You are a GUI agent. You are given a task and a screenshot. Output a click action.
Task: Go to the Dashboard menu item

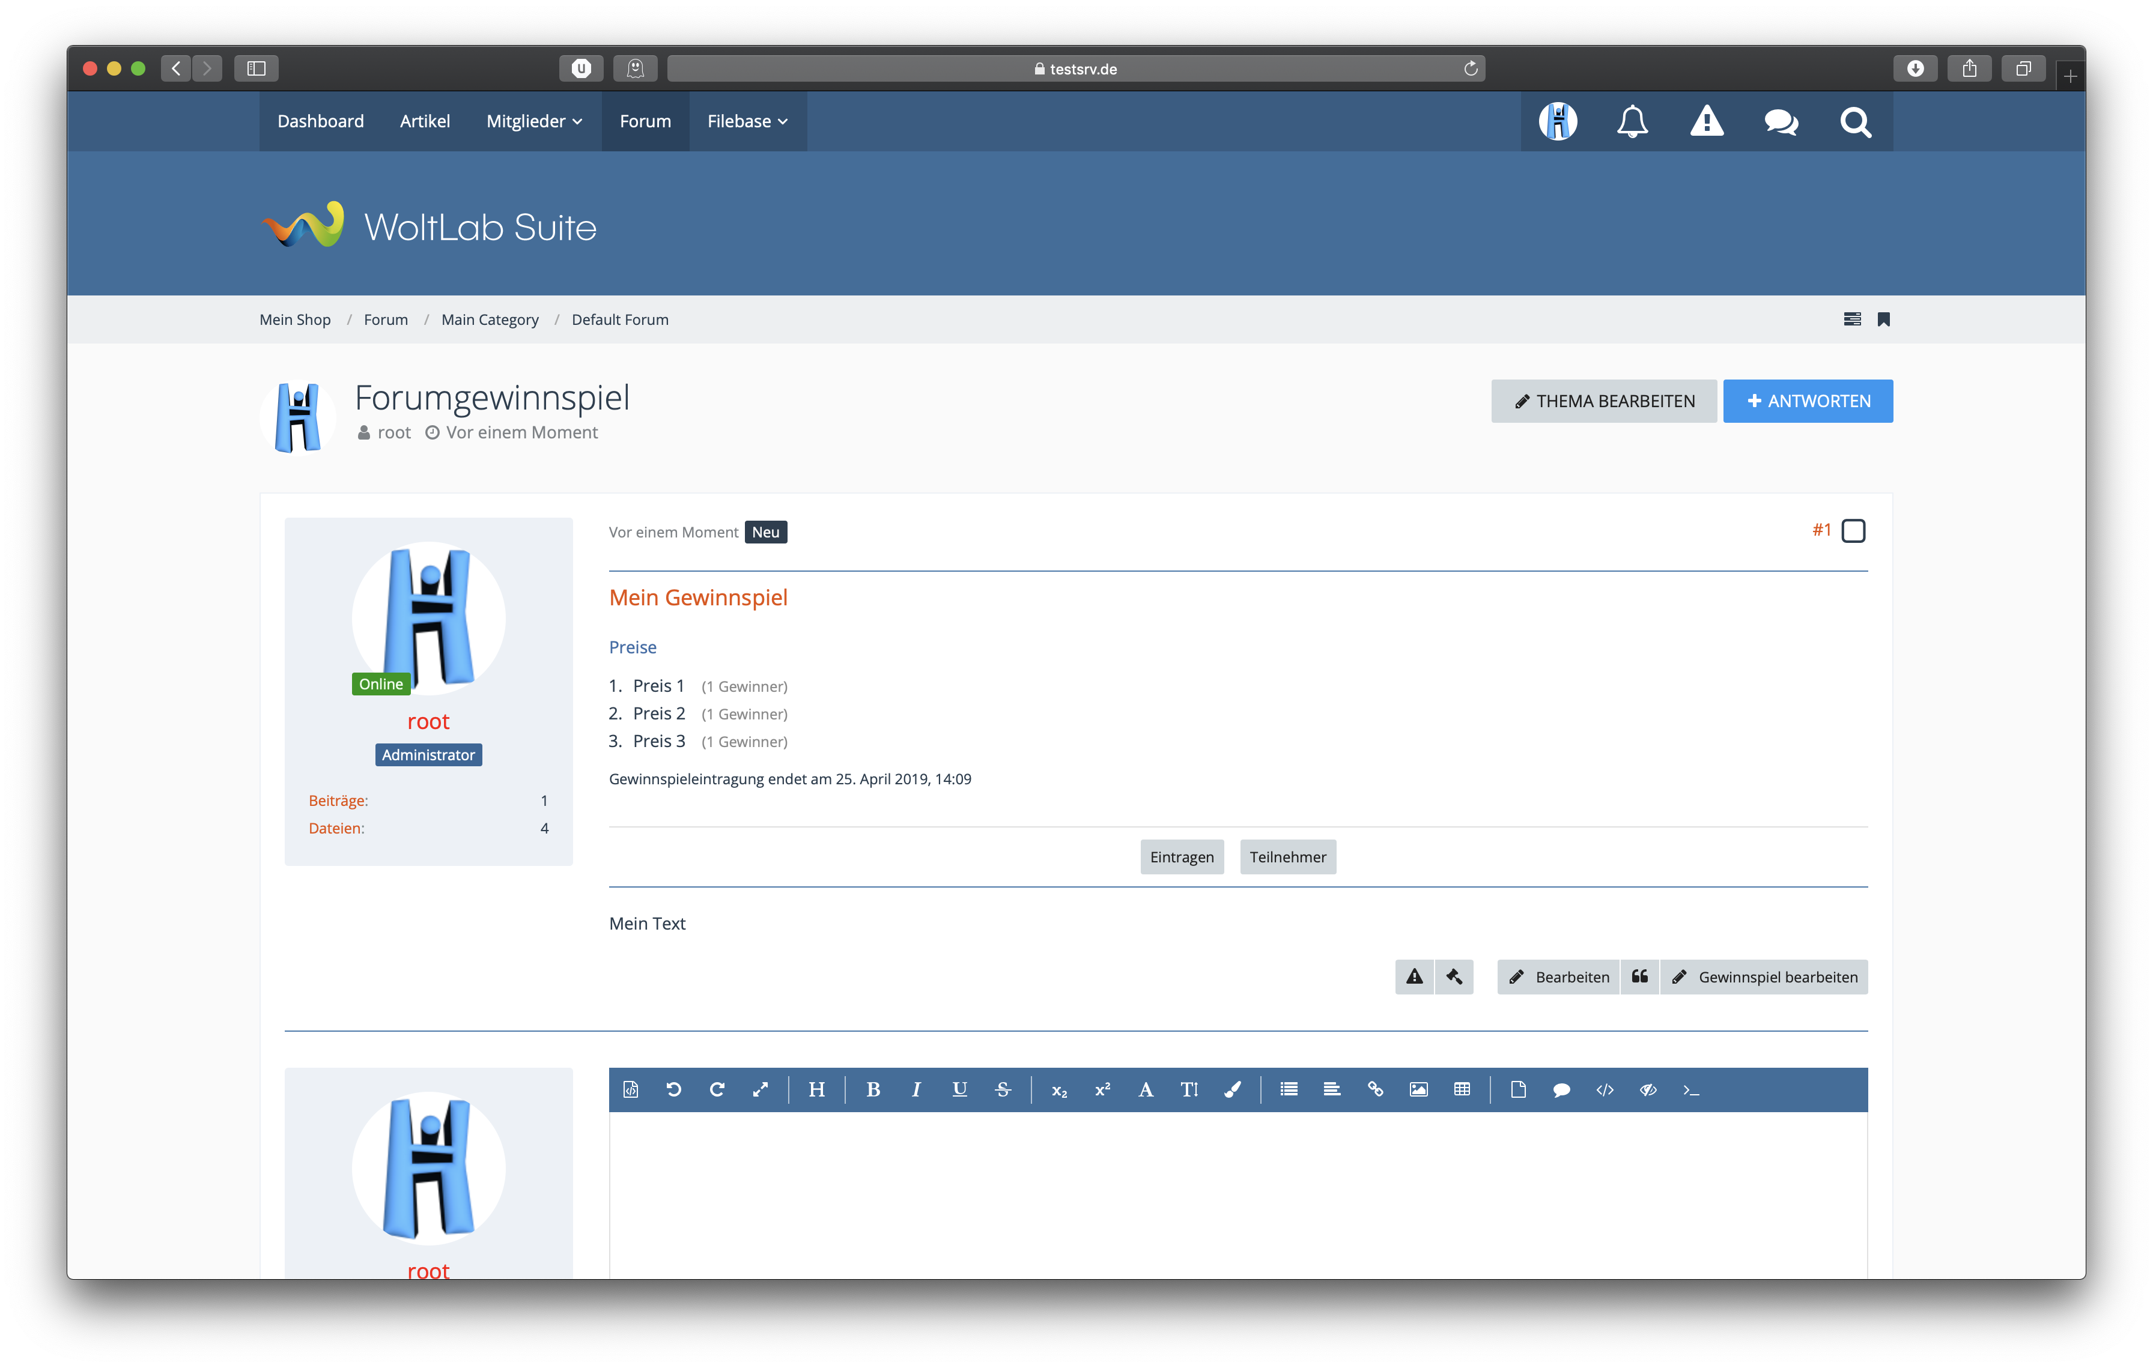(x=320, y=121)
